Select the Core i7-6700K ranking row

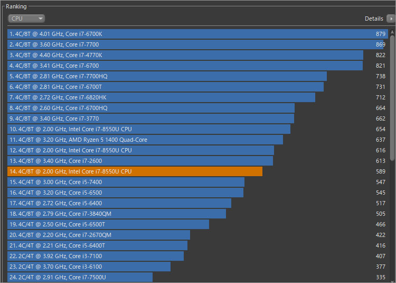click(x=197, y=34)
